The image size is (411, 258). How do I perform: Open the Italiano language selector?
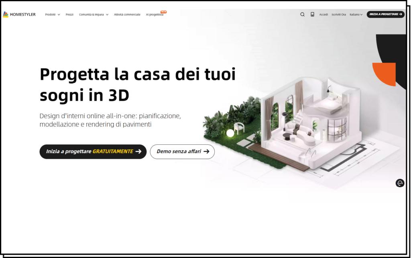[356, 14]
